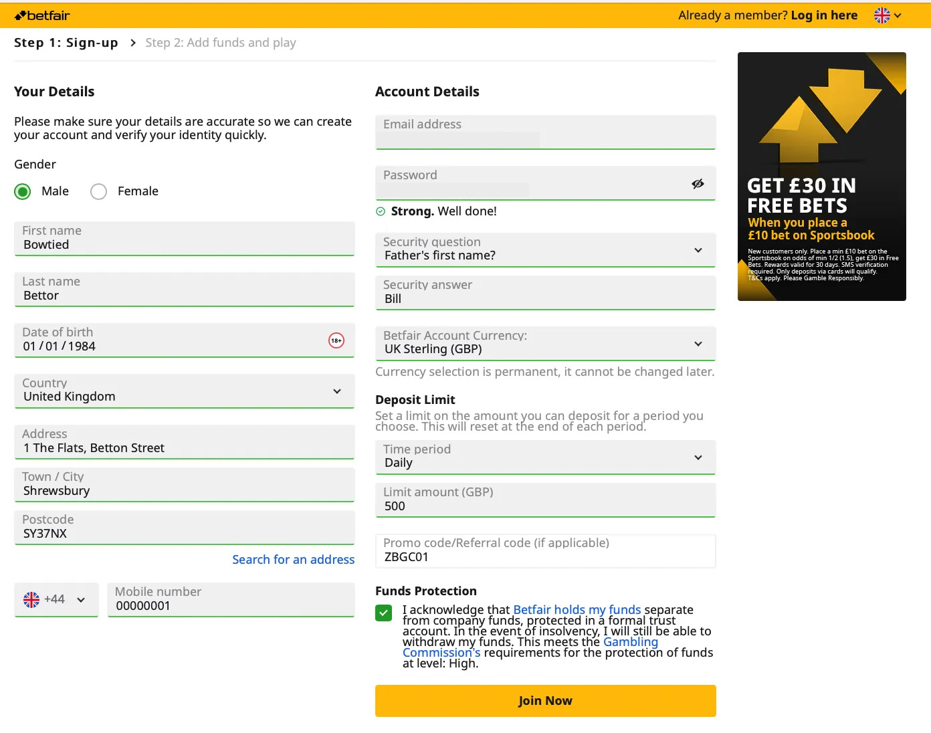Select the Female radio button

[98, 192]
